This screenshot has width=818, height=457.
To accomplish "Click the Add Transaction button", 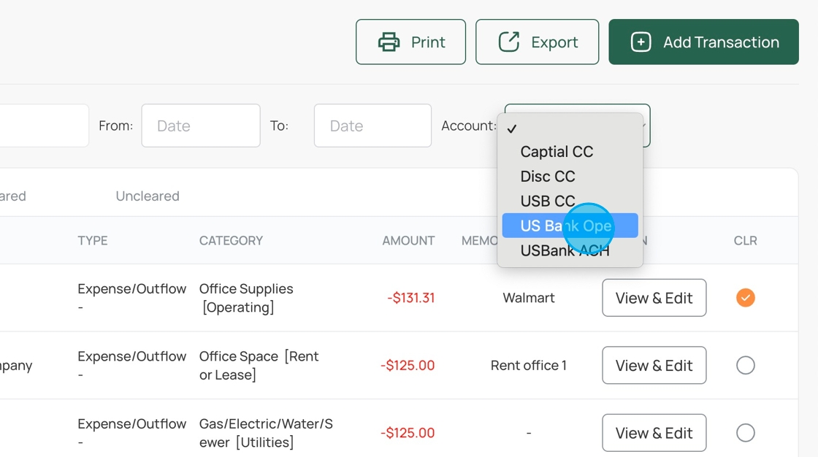I will [x=703, y=42].
